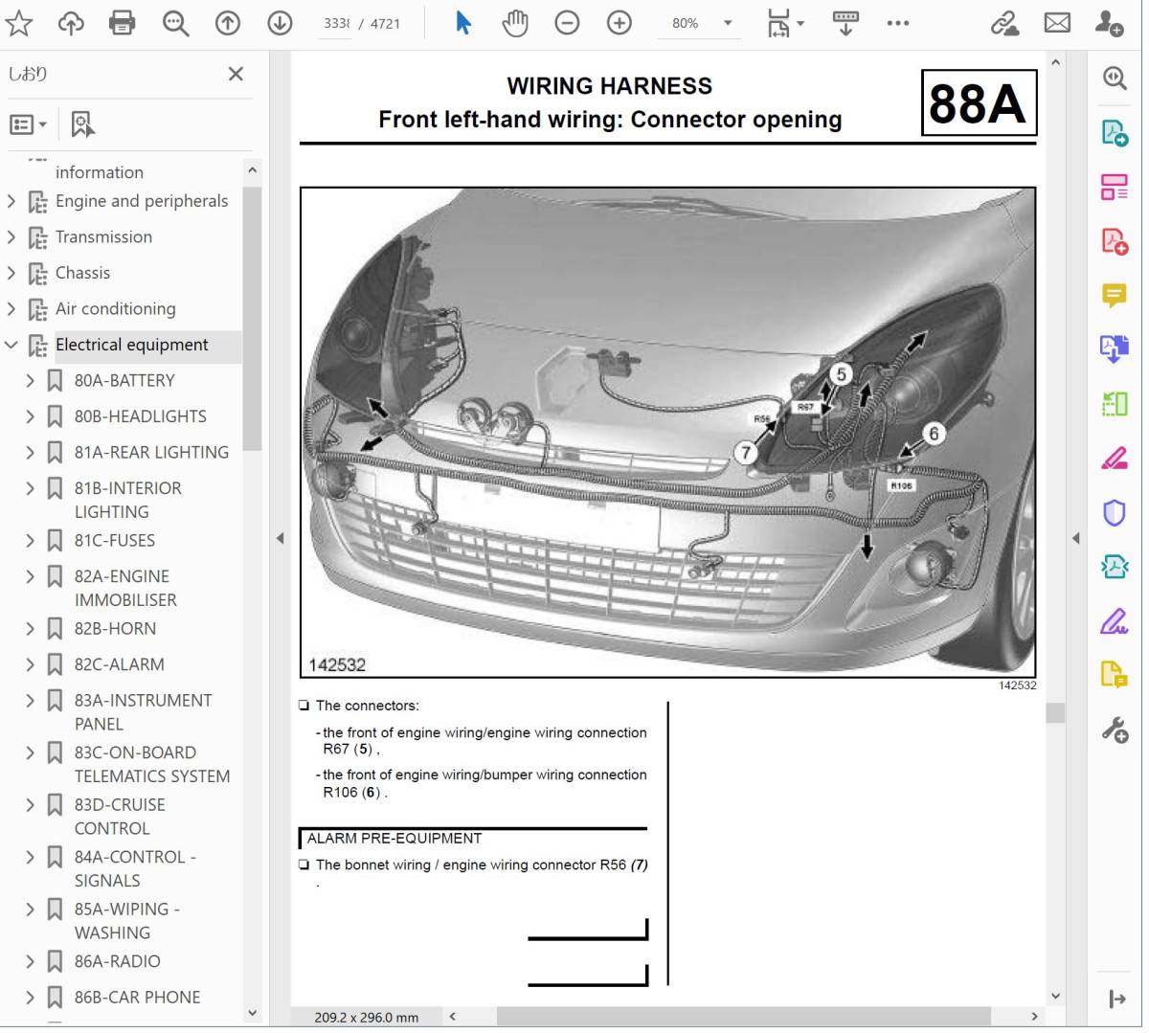
Task: Collapse the left navigation pane arrow
Action: click(281, 539)
